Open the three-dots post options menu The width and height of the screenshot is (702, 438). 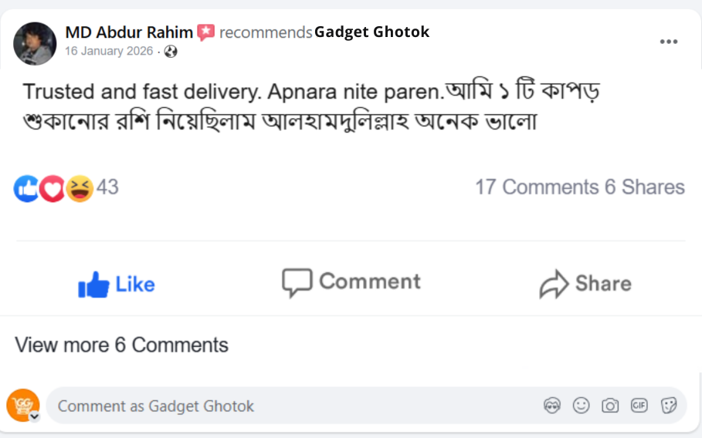click(668, 42)
